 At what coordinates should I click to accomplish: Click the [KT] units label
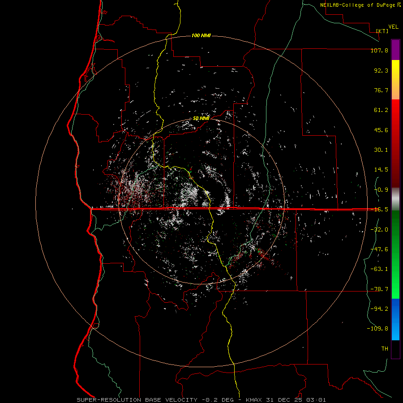click(382, 31)
